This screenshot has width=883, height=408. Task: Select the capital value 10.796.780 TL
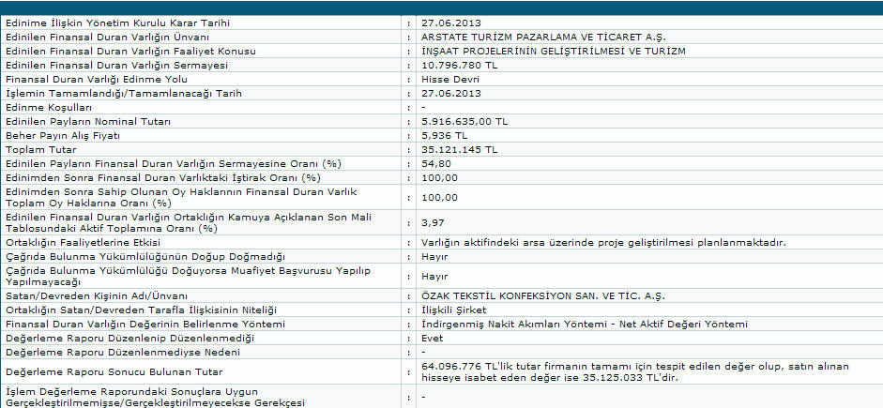tap(461, 65)
